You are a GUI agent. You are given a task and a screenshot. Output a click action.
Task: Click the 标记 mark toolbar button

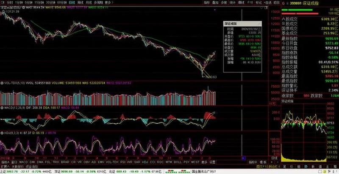point(258,3)
